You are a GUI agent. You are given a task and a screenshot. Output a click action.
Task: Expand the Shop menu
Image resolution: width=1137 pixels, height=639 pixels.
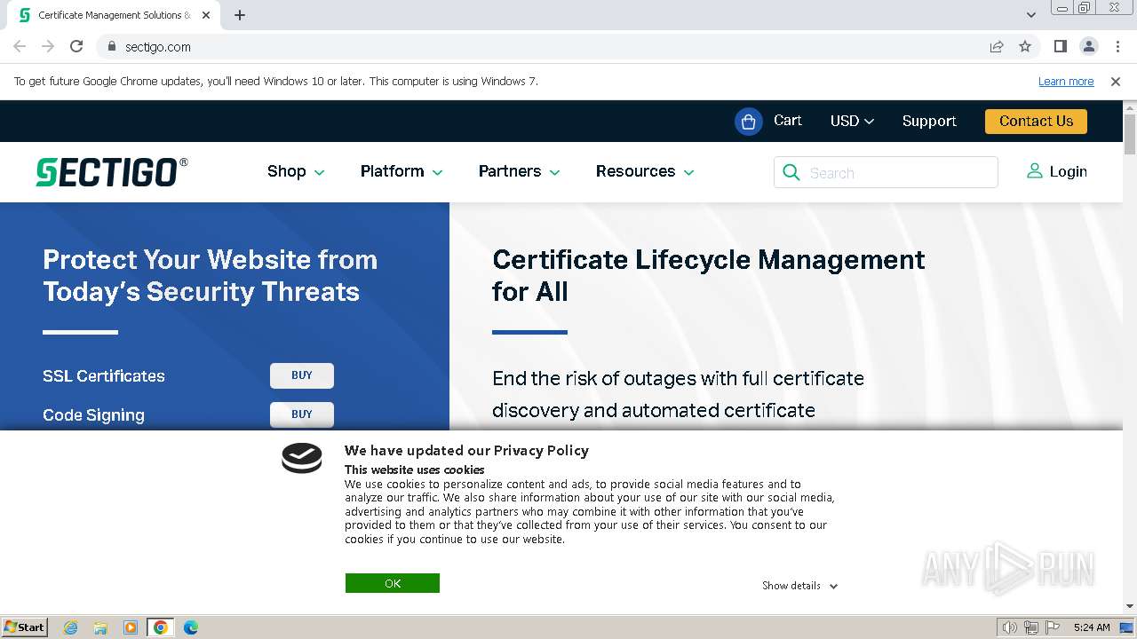(x=296, y=171)
